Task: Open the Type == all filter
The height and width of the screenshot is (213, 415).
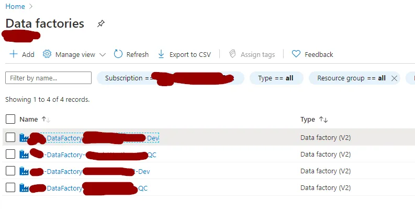Action: click(x=276, y=78)
